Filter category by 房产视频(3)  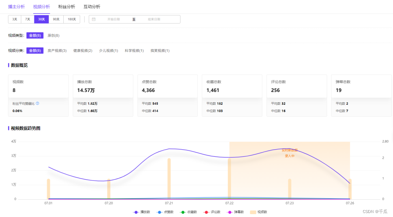coord(57,51)
